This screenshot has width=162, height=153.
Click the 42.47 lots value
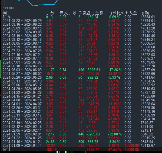50,134
